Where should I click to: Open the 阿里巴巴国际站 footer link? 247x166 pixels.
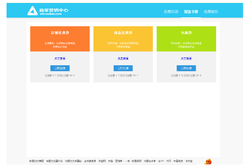coord(54,161)
